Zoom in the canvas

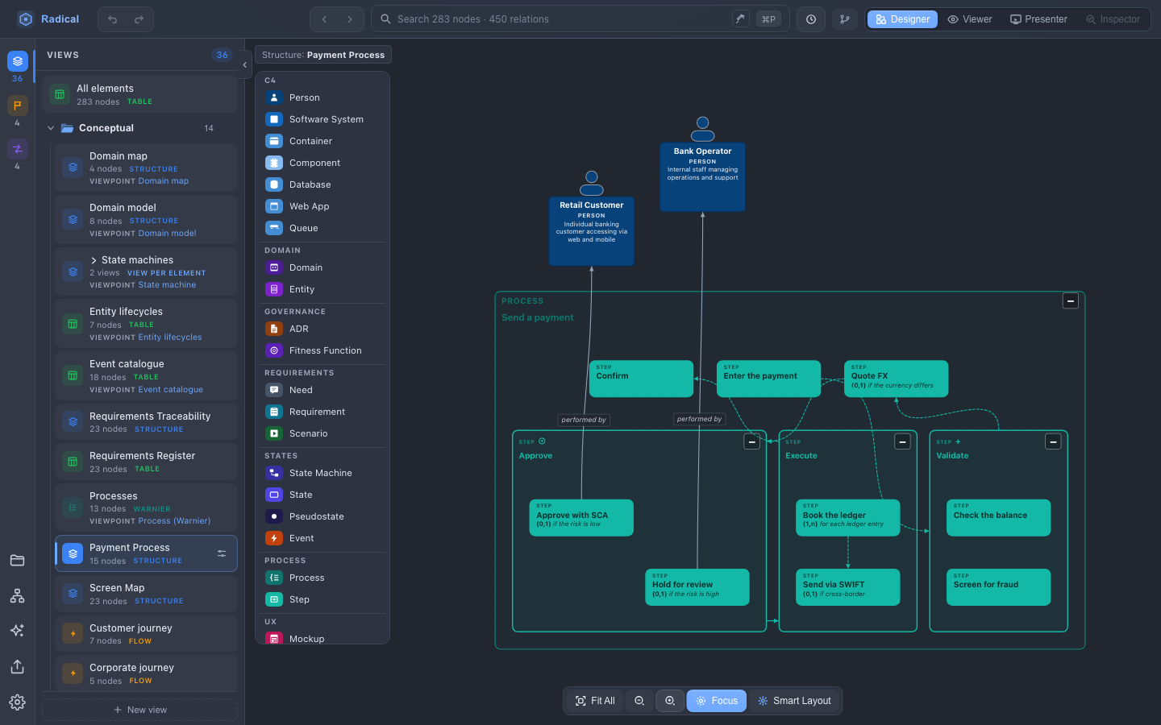point(670,701)
